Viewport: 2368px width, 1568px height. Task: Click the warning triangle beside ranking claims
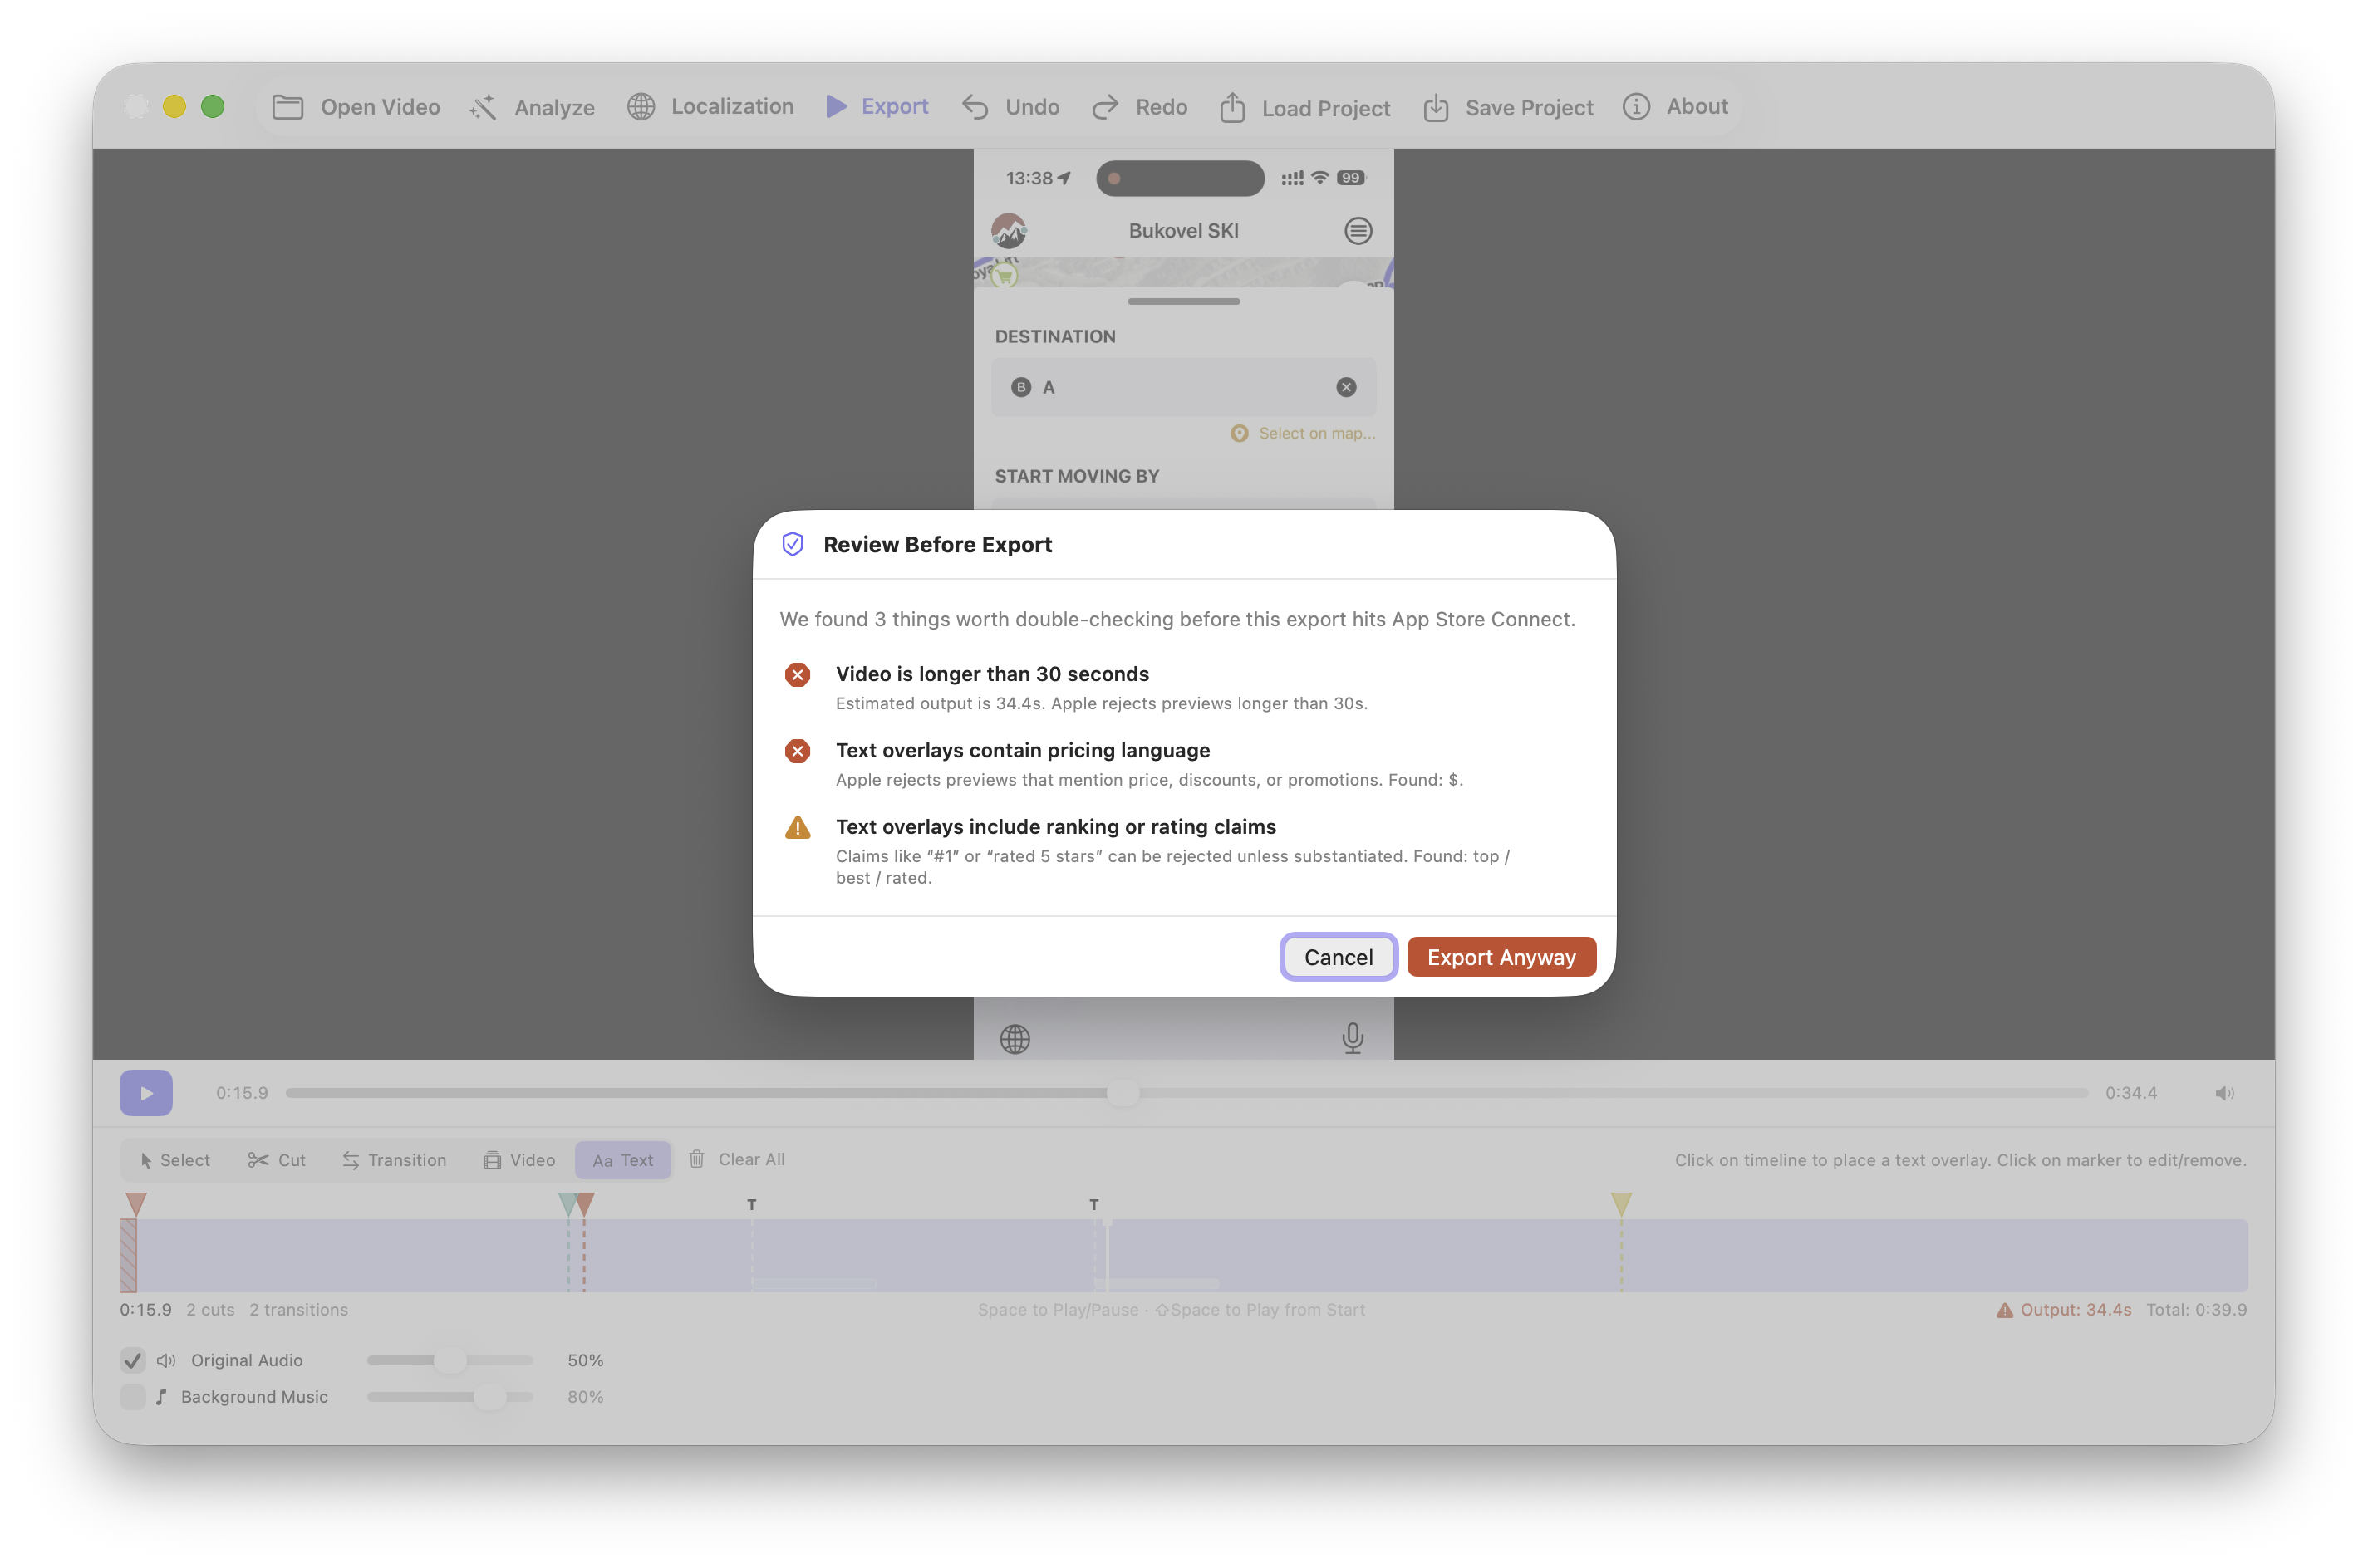click(x=798, y=827)
